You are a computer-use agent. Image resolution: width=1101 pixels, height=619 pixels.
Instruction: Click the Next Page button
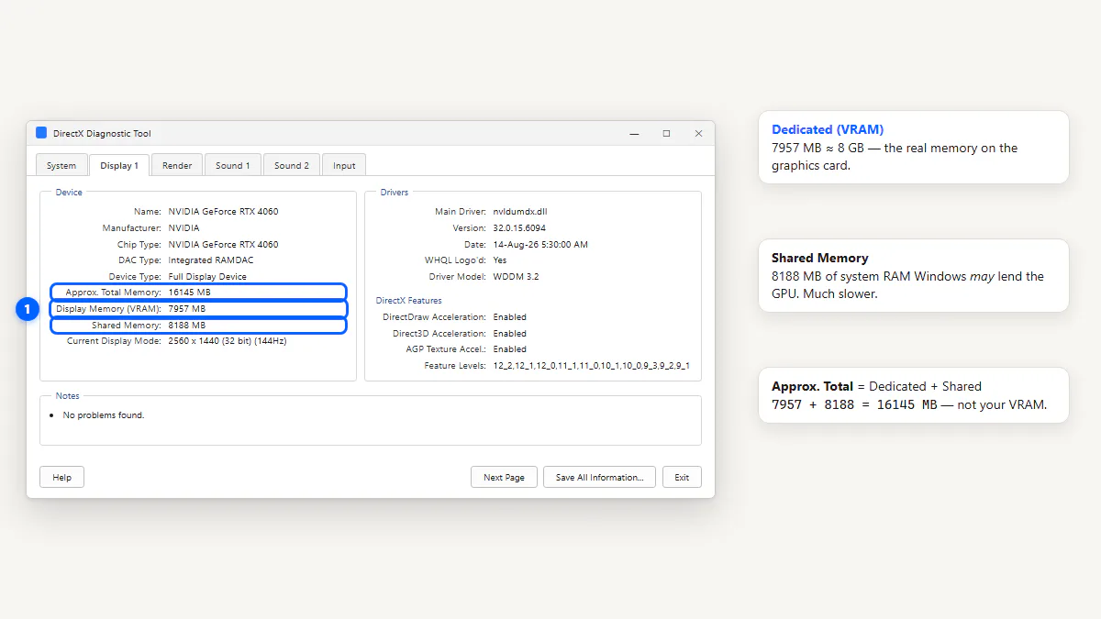(504, 477)
